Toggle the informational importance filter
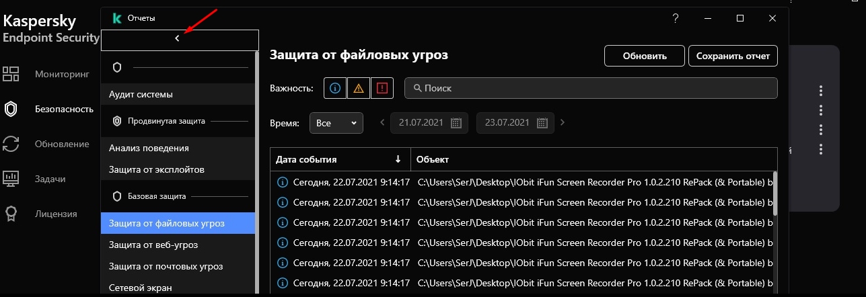This screenshot has height=297, width=866. (x=335, y=88)
